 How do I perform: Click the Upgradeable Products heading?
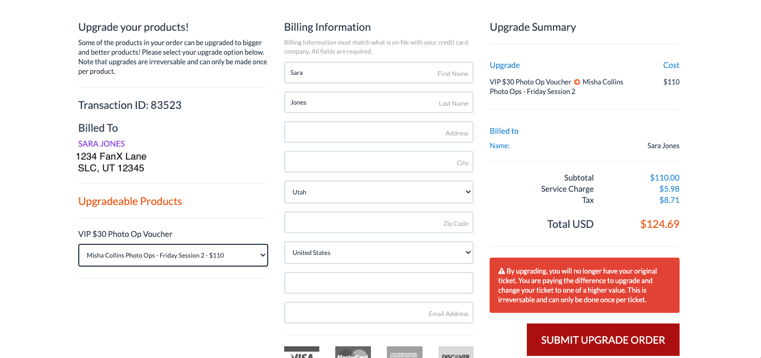(x=130, y=201)
